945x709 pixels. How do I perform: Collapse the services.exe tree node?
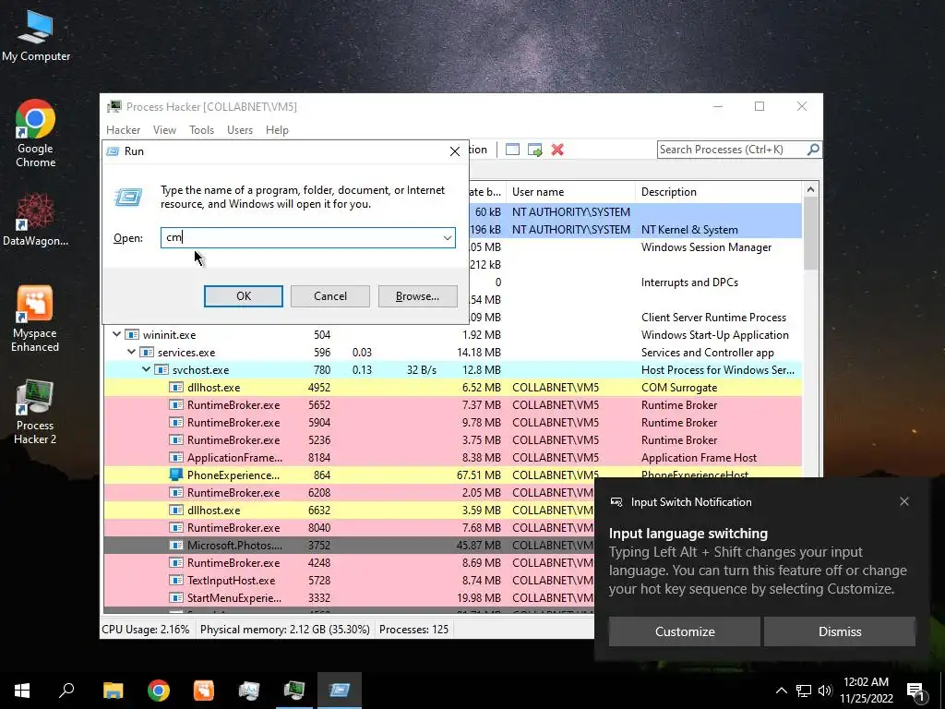click(x=131, y=352)
